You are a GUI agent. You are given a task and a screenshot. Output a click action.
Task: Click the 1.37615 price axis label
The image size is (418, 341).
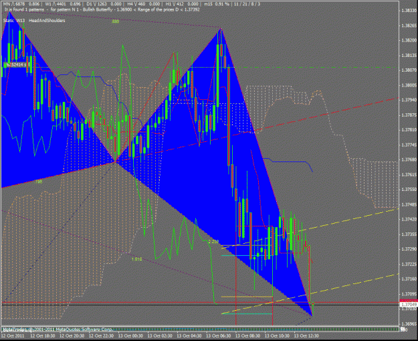point(409,174)
